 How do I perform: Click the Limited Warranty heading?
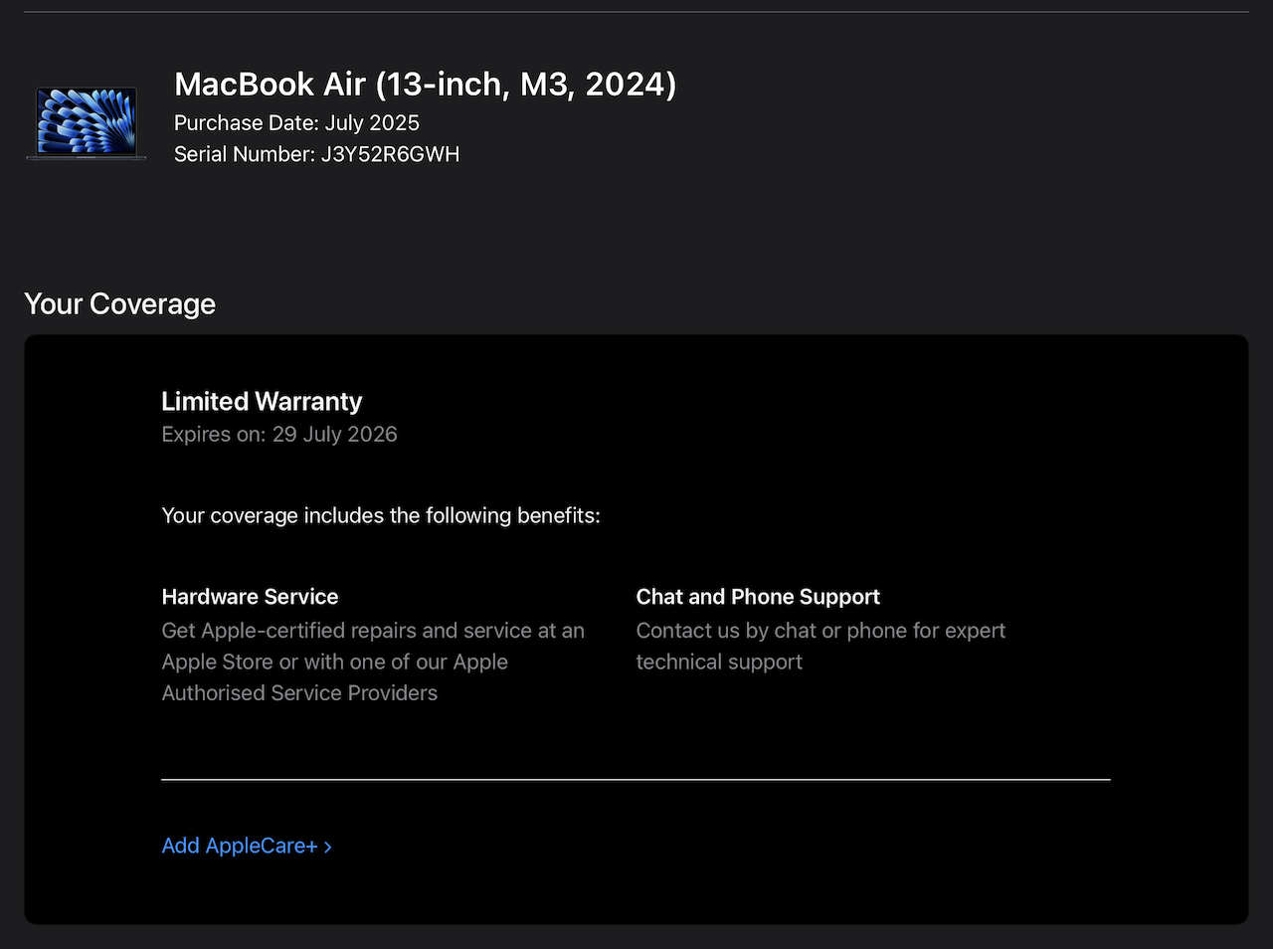[x=262, y=401]
